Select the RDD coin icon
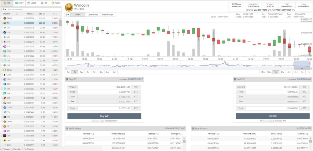 click(5, 98)
